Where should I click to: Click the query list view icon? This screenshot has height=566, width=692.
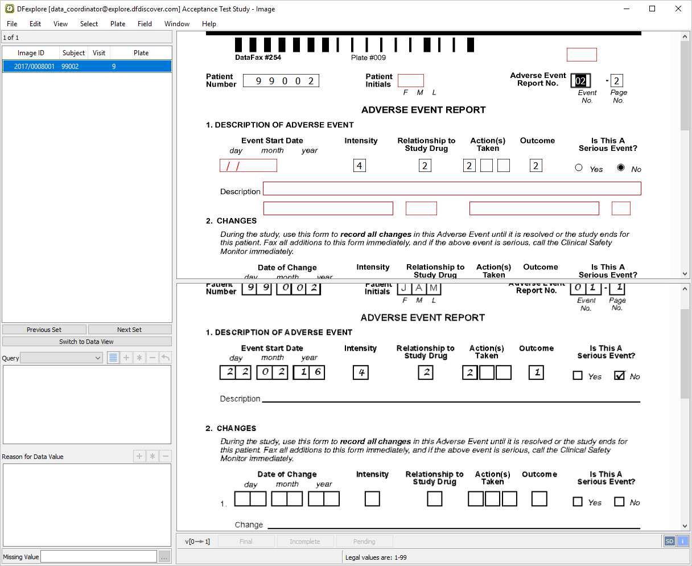[113, 358]
